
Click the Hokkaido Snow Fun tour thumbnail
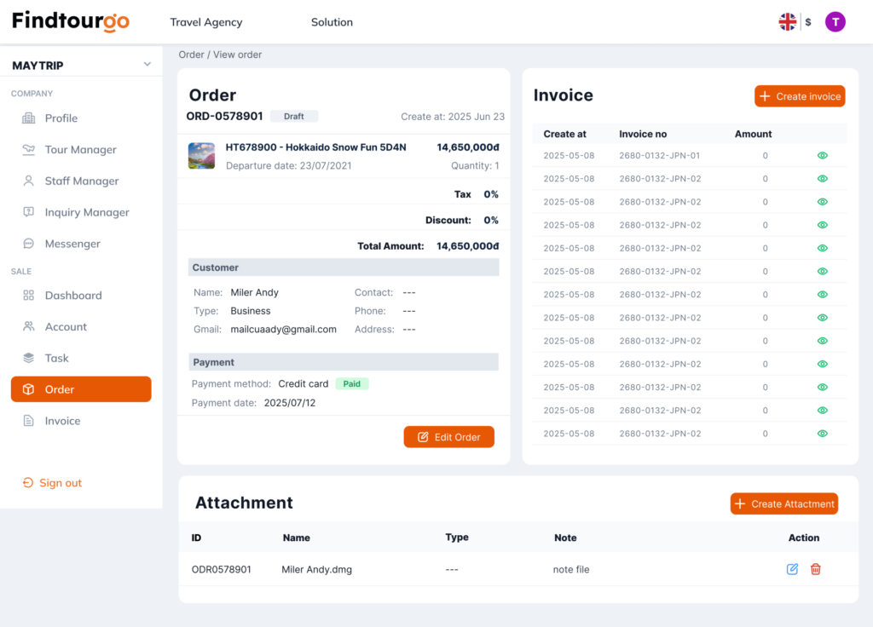201,156
